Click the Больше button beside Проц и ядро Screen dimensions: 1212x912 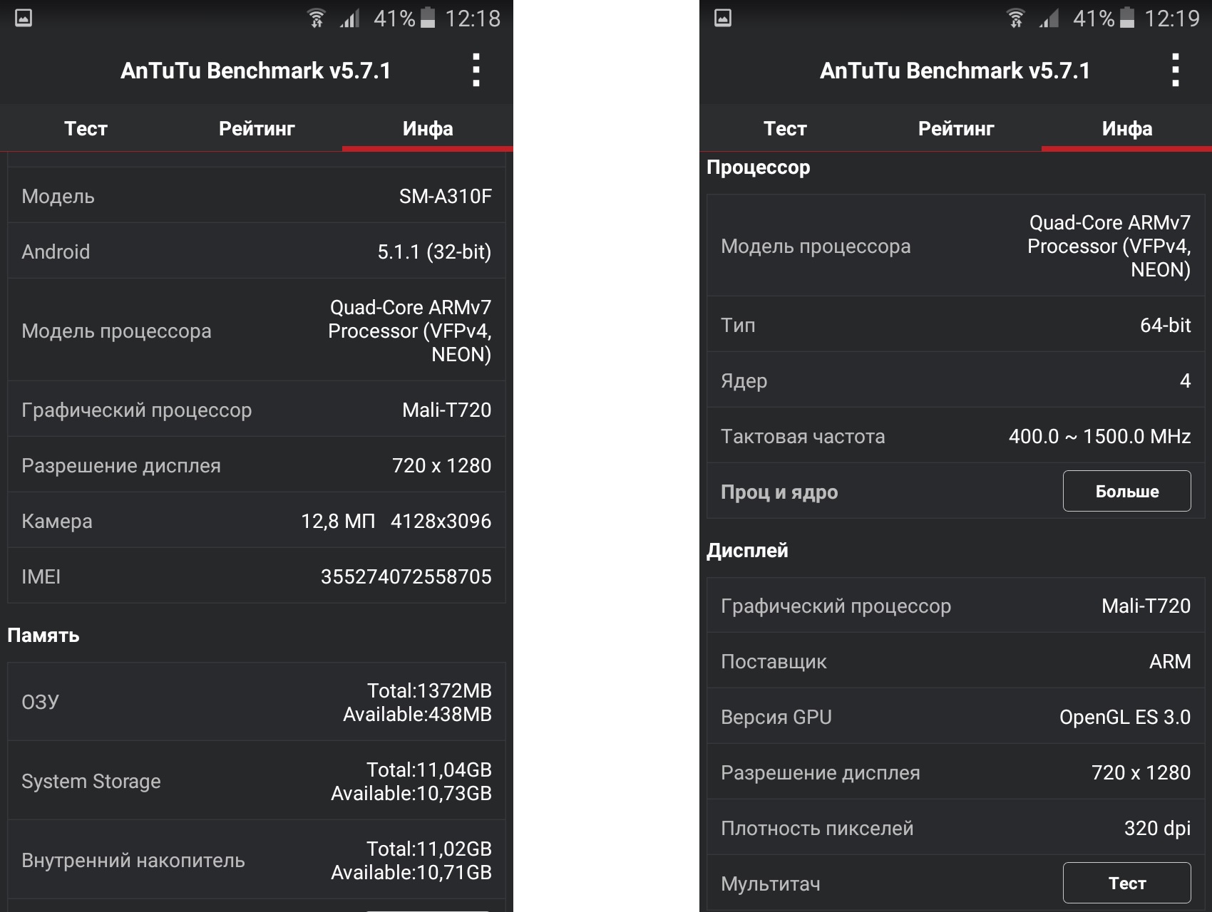pos(1127,491)
